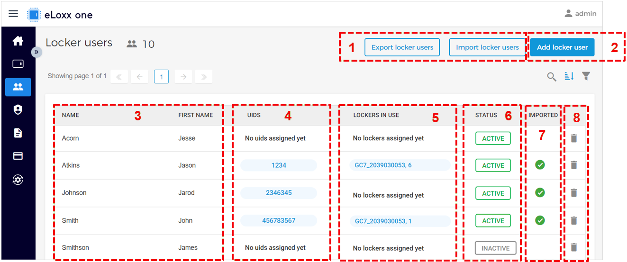This screenshot has height=262, width=627.
Task: Click the imported checkmark for Smith
Action: [540, 220]
